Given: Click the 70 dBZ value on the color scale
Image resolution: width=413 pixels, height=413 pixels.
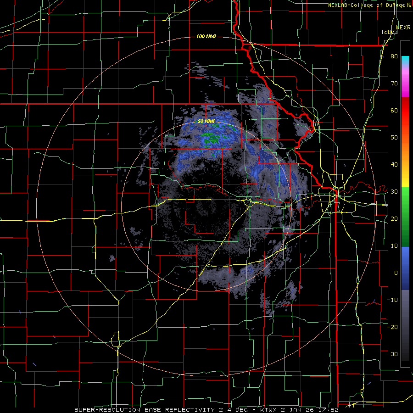Looking at the screenshot, I should (394, 84).
